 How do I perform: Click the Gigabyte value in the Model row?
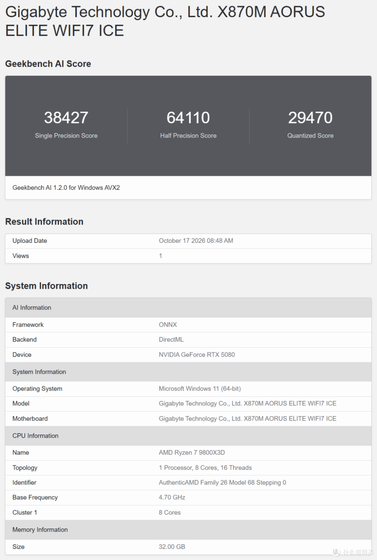tap(247, 403)
